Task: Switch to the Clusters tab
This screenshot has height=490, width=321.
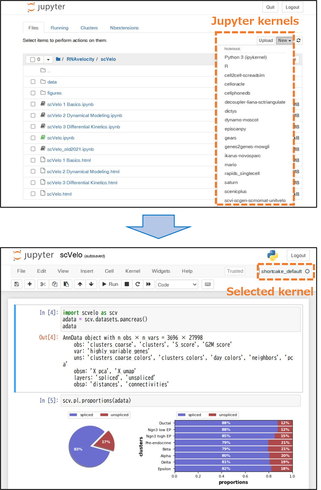Action: tap(89, 28)
